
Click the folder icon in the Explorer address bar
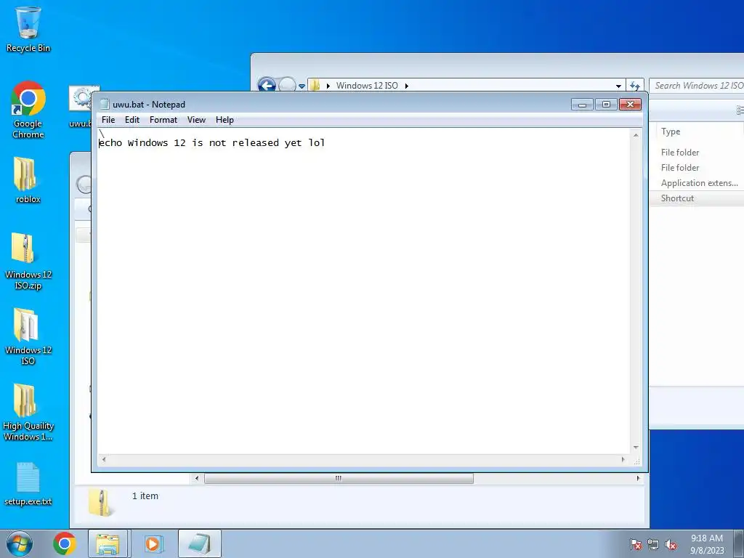pos(315,86)
